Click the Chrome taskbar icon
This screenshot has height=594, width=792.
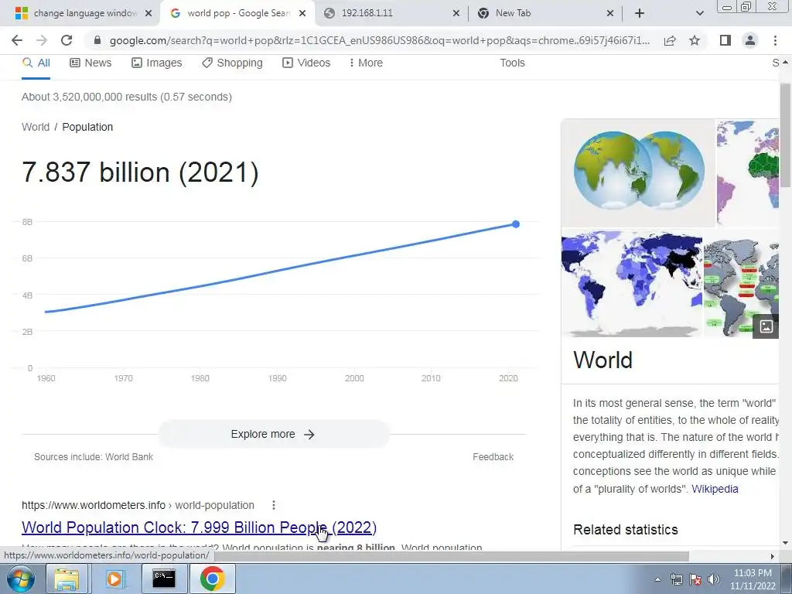pyautogui.click(x=212, y=579)
